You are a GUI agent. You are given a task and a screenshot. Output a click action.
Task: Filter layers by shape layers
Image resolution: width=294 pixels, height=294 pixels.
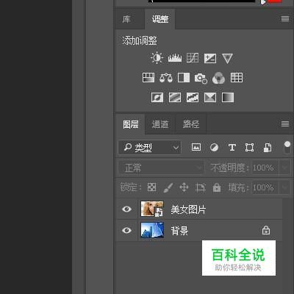tap(249, 147)
